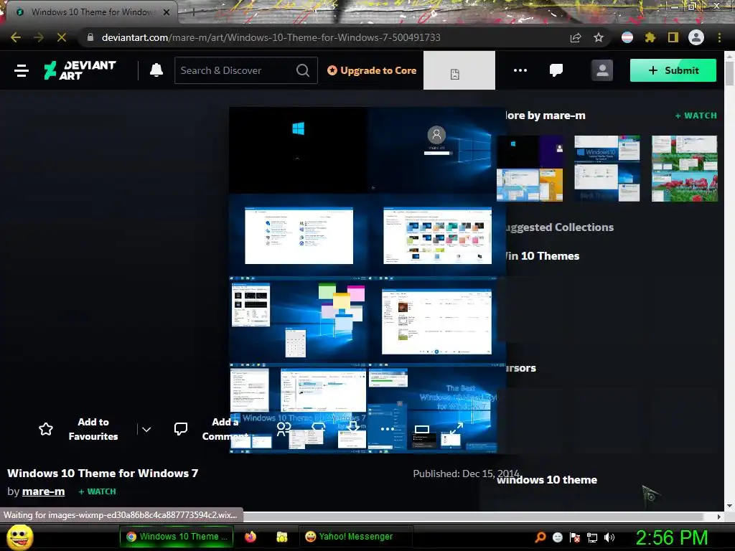
Task: Open Chrome's vertical three-dot menu
Action: pos(719,37)
